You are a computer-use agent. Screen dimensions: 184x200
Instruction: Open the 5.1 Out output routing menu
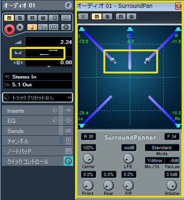point(38,85)
